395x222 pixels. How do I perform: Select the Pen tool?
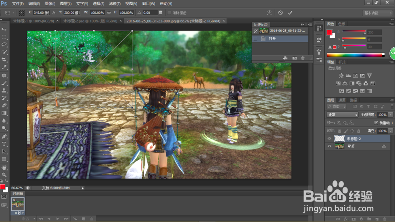point(4,136)
